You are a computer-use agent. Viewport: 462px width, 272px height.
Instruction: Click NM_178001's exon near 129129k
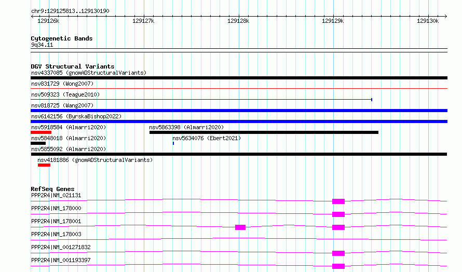[x=338, y=227]
